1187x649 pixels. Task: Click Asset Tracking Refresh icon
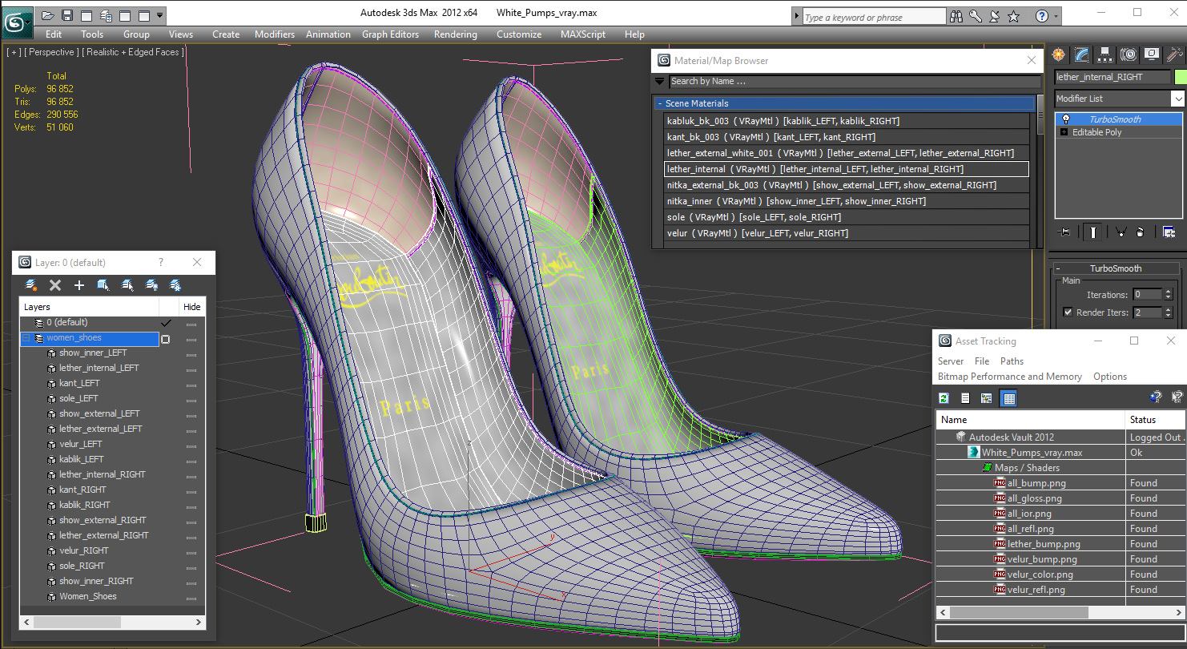coord(944,398)
